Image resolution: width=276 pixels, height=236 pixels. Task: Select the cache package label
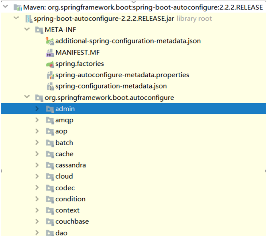point(64,154)
